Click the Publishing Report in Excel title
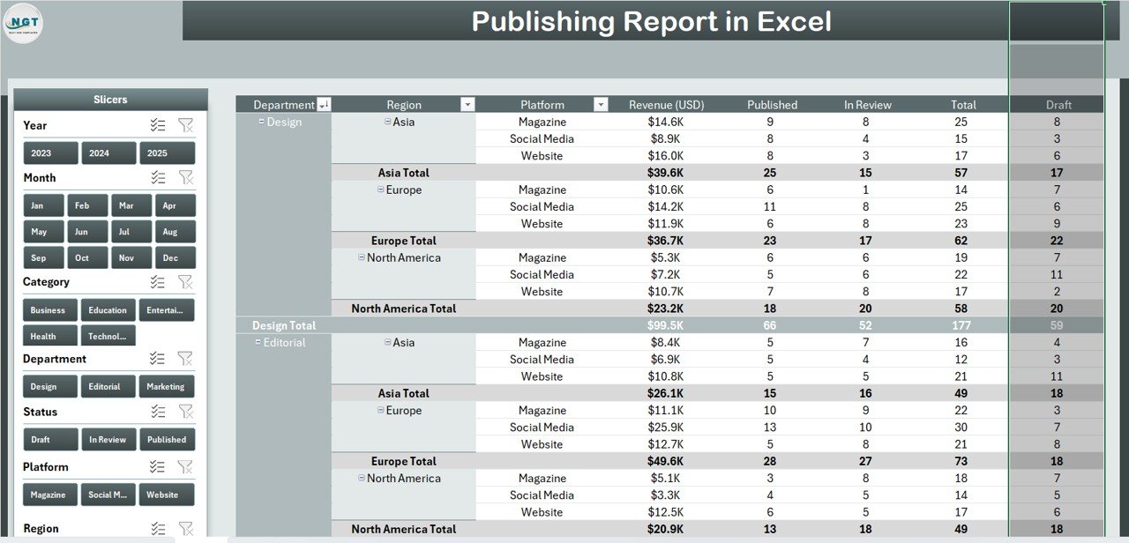 (651, 21)
